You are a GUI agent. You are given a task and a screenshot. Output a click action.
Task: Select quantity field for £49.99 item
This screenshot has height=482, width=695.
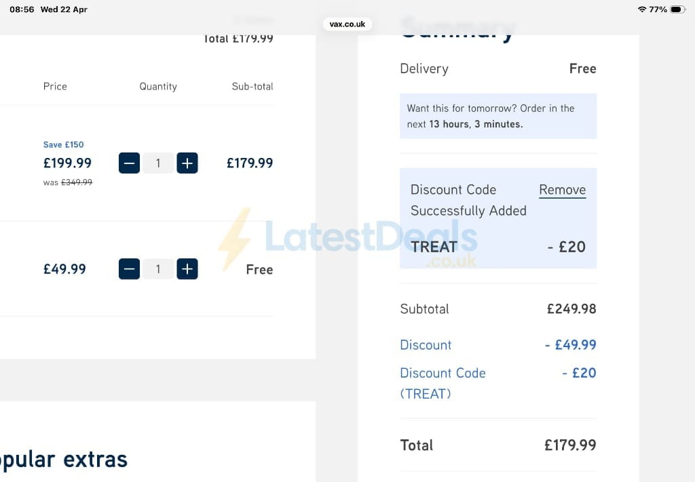(x=158, y=268)
